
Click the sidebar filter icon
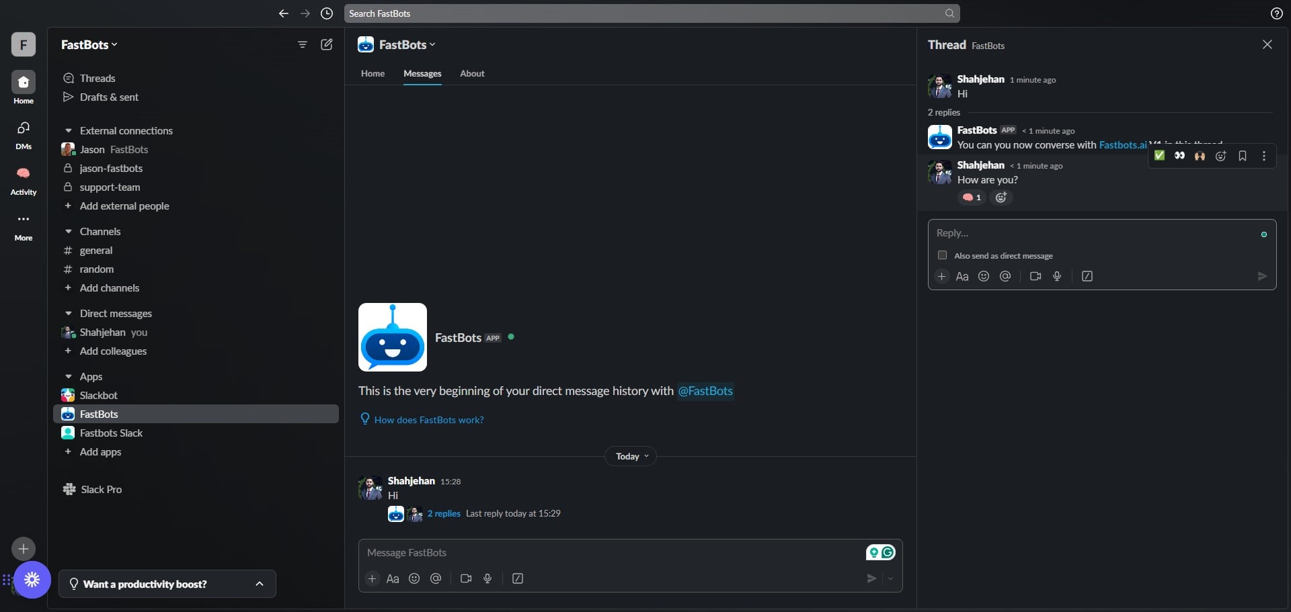(303, 44)
